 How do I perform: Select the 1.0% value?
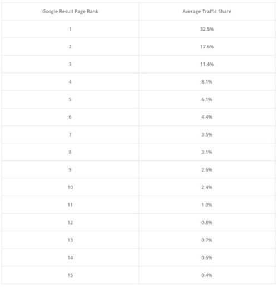(x=207, y=205)
